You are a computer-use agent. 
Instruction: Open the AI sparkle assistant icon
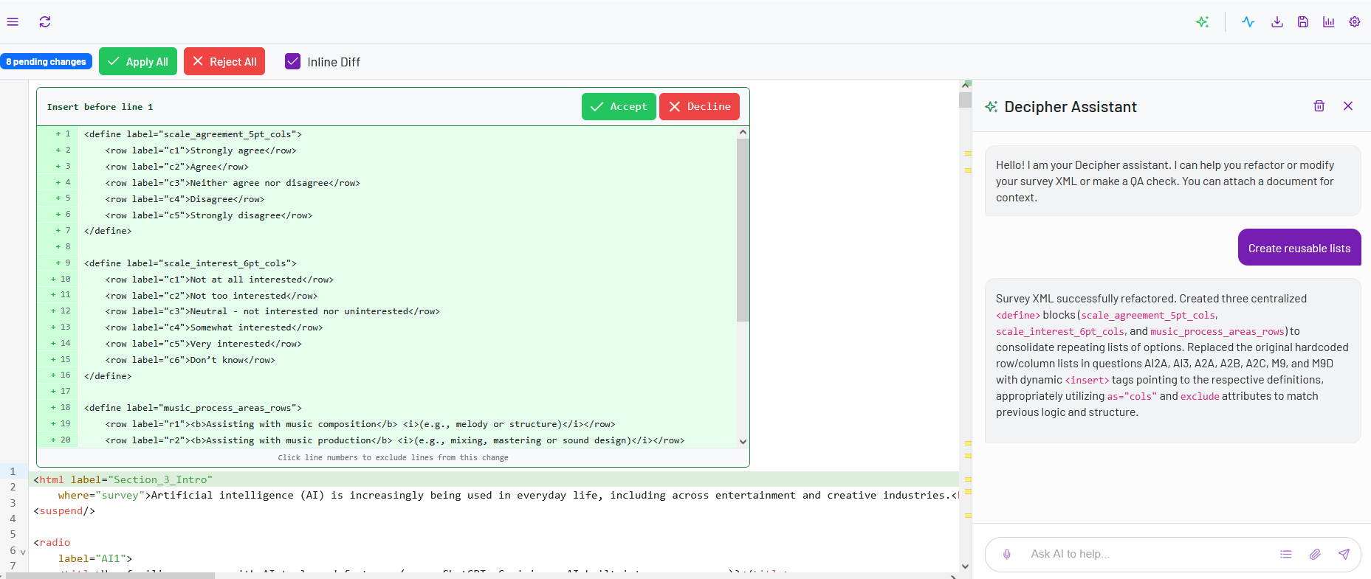click(x=1203, y=22)
